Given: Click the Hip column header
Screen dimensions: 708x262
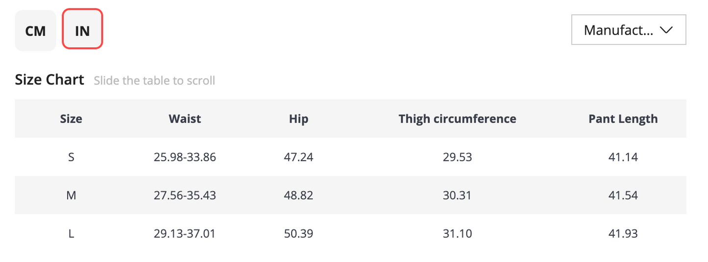Looking at the screenshot, I should tap(298, 119).
